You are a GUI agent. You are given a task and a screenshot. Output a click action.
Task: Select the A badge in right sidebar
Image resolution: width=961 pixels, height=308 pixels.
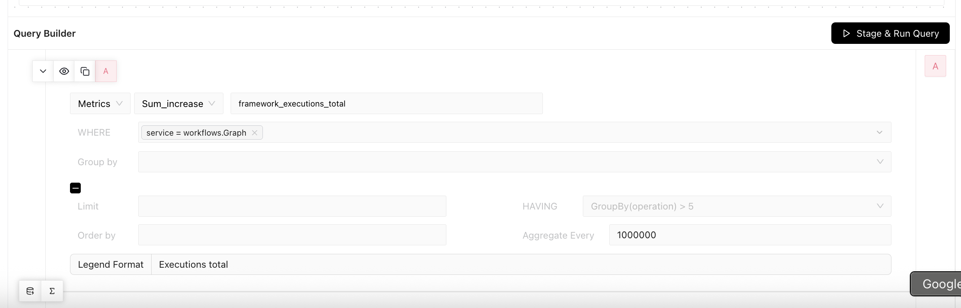[935, 66]
